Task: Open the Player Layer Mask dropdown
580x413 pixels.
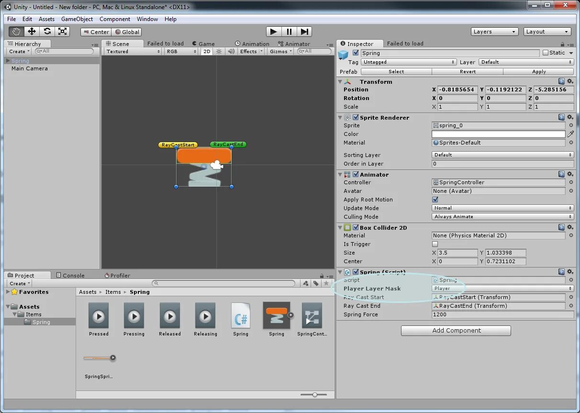Action: tap(502, 289)
